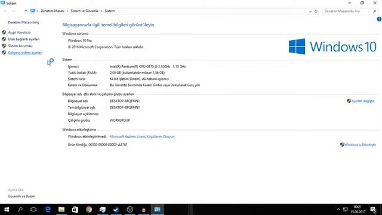382x215 pixels.
Task: Open the network status tray icon
Action: coord(345,210)
